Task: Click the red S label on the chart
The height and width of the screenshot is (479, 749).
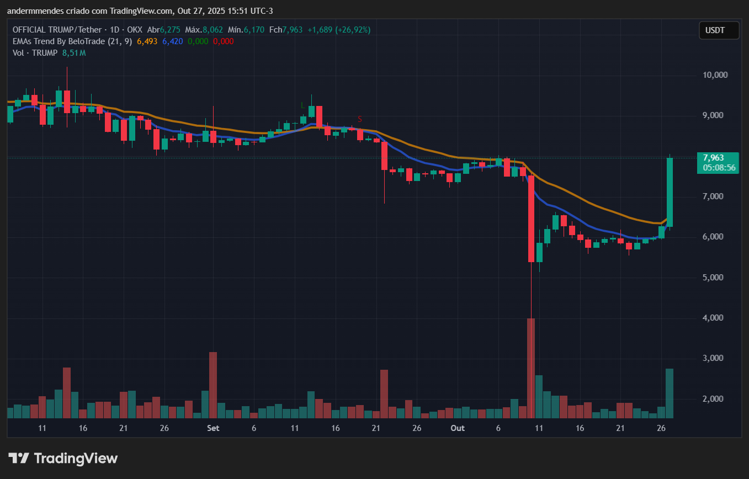Action: coord(360,119)
